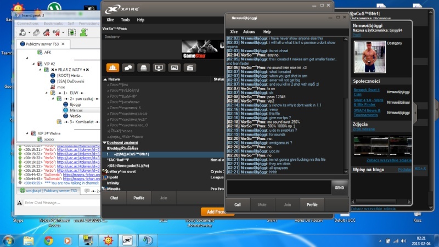Click TeamSpeak subscribe-all eye icon
439x247 pixels.
(x=72, y=32)
